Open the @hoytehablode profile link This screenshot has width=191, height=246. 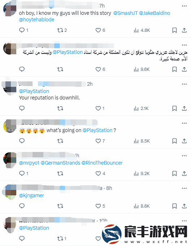[37, 20]
